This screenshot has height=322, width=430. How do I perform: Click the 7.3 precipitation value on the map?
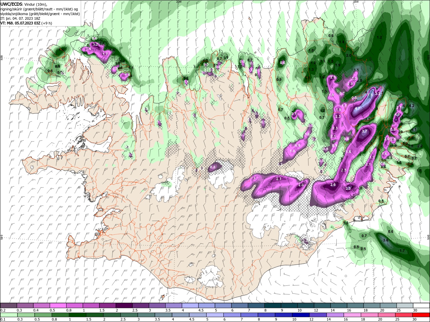(x=370, y=95)
